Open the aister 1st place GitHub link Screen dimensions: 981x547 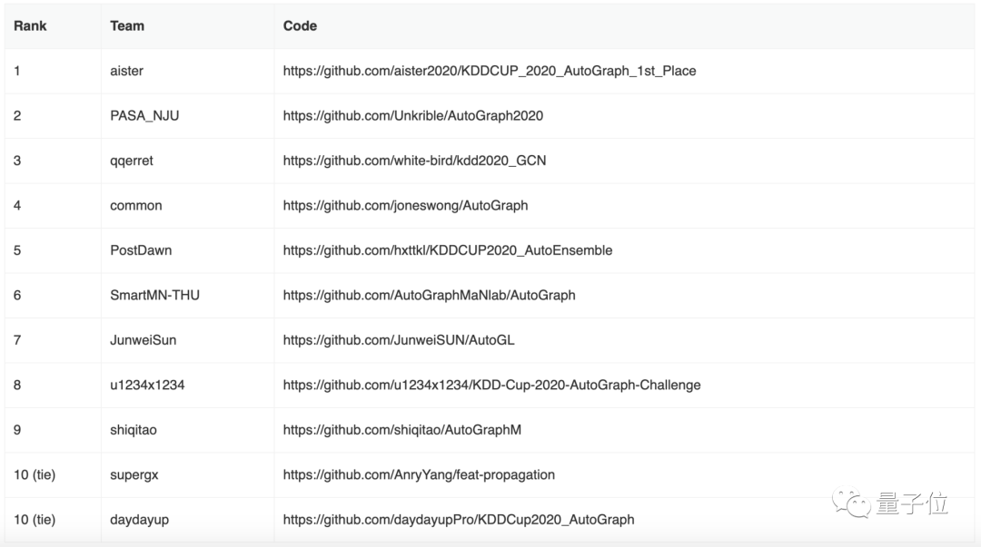pyautogui.click(x=489, y=71)
